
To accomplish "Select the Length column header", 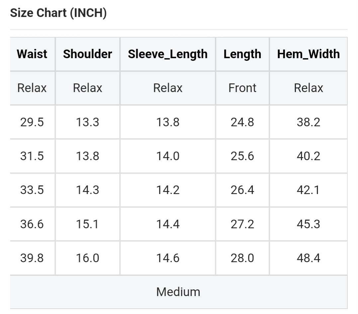I will pos(242,54).
